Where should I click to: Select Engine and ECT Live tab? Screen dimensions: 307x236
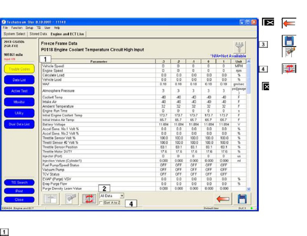click(67, 34)
